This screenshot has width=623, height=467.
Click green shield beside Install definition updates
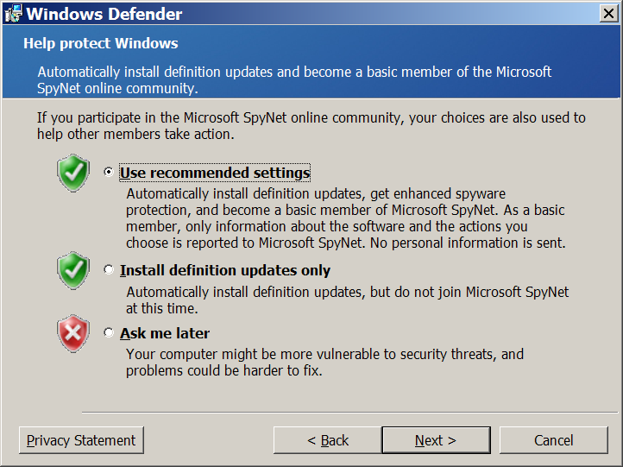tap(73, 270)
